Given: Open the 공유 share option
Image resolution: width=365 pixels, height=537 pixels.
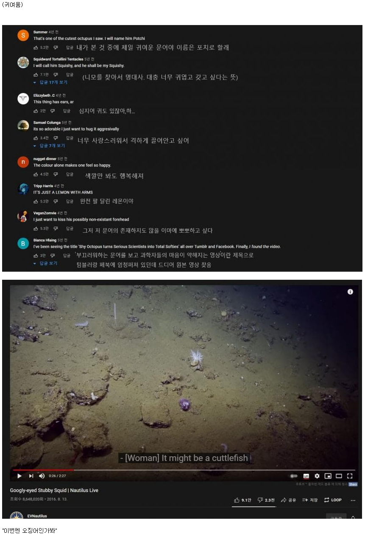Looking at the screenshot, I should click(x=289, y=500).
